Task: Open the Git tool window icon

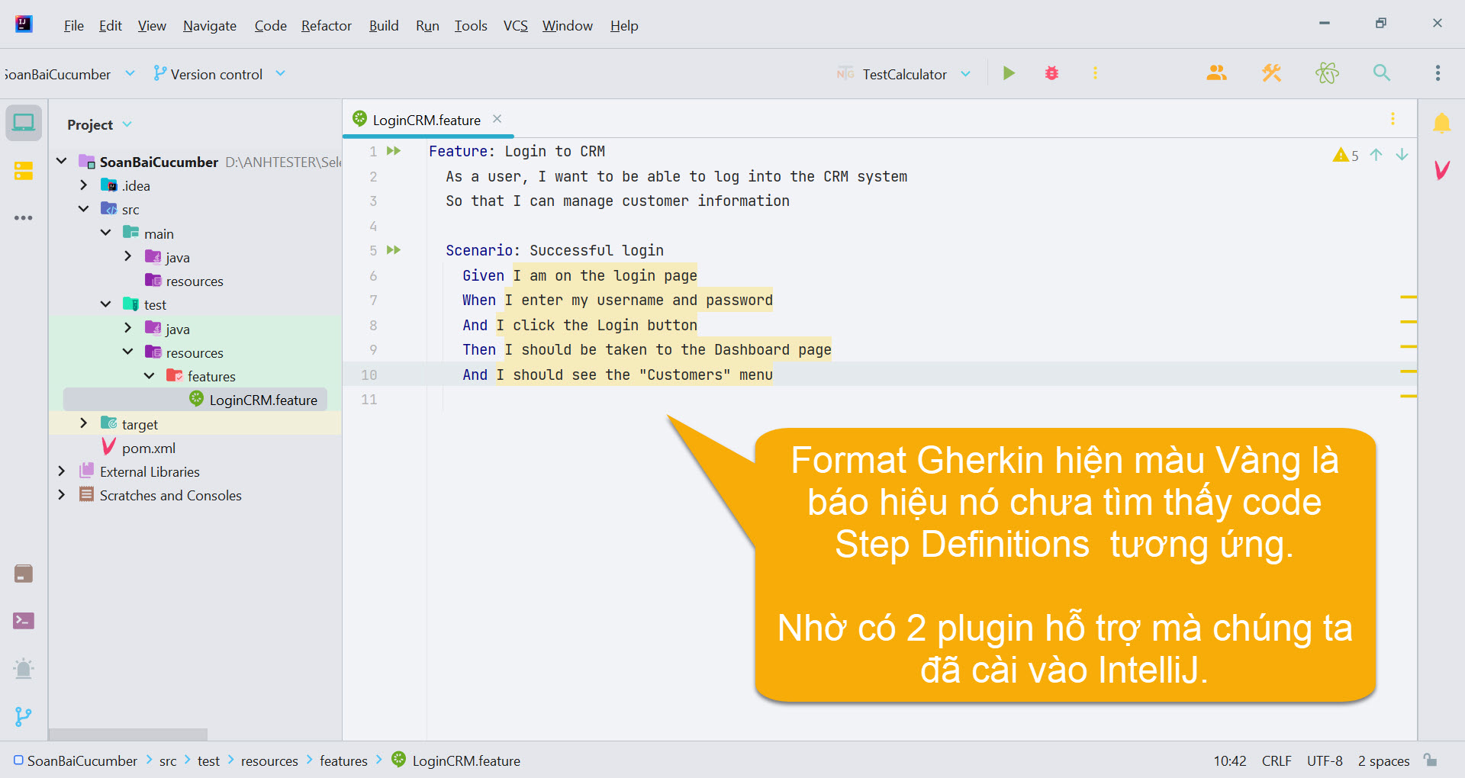Action: pos(24,717)
